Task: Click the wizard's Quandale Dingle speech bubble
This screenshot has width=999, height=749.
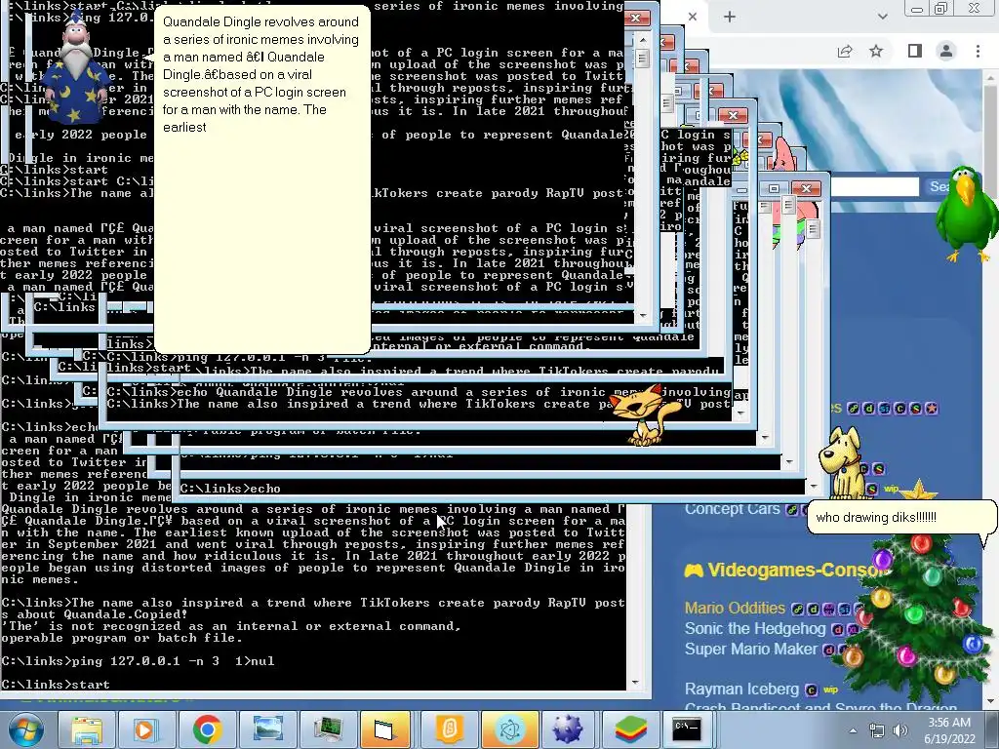Action: [261, 179]
